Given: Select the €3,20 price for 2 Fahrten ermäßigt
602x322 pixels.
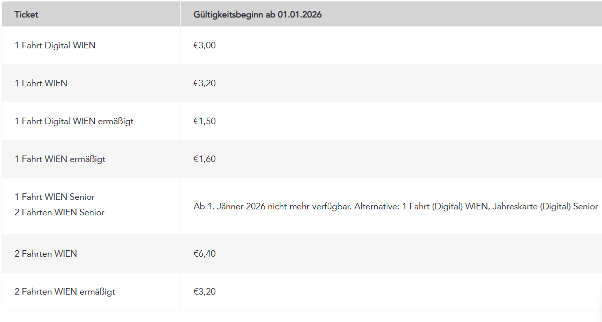Looking at the screenshot, I should [204, 292].
